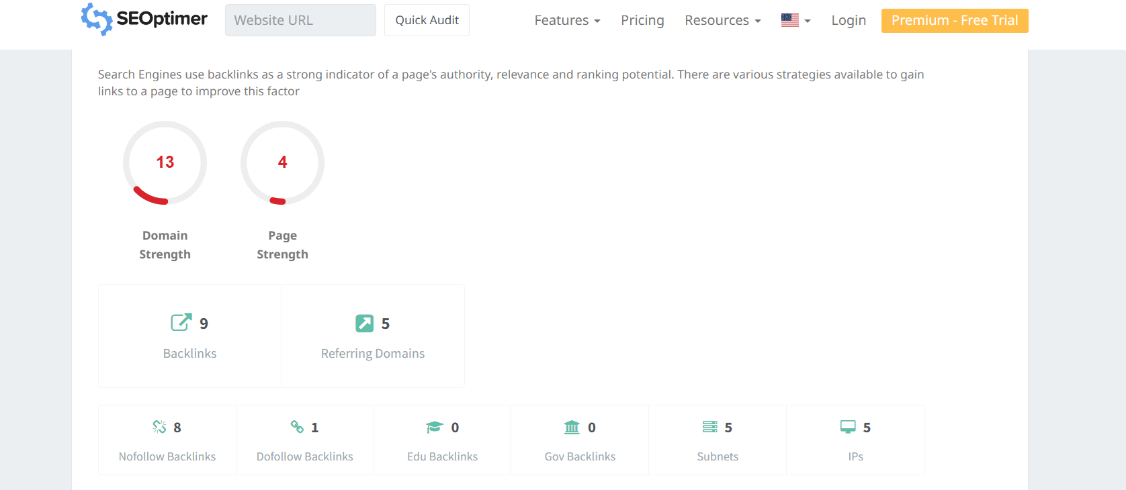
Task: Click the Website URL input field
Action: coord(300,20)
